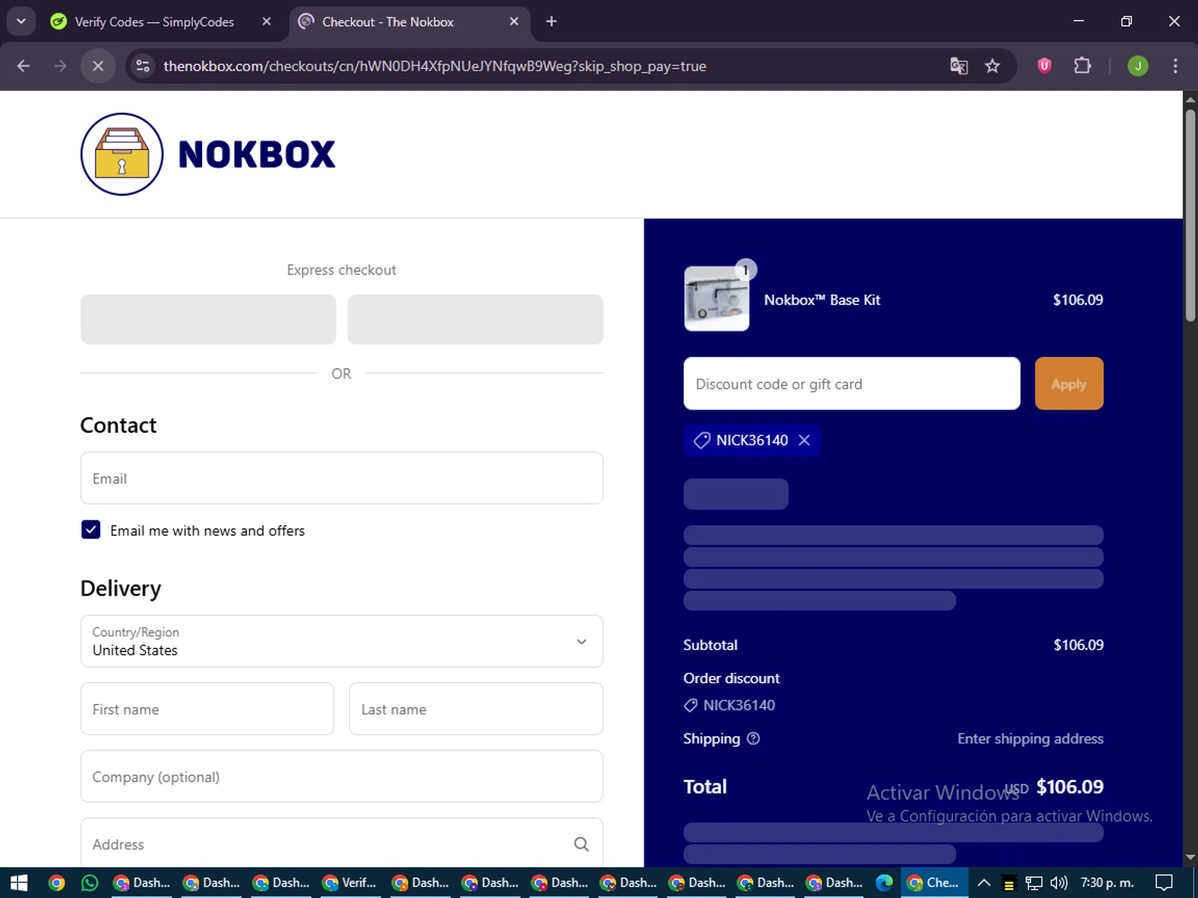Go back to the previous page
The width and height of the screenshot is (1198, 898).
(x=23, y=66)
